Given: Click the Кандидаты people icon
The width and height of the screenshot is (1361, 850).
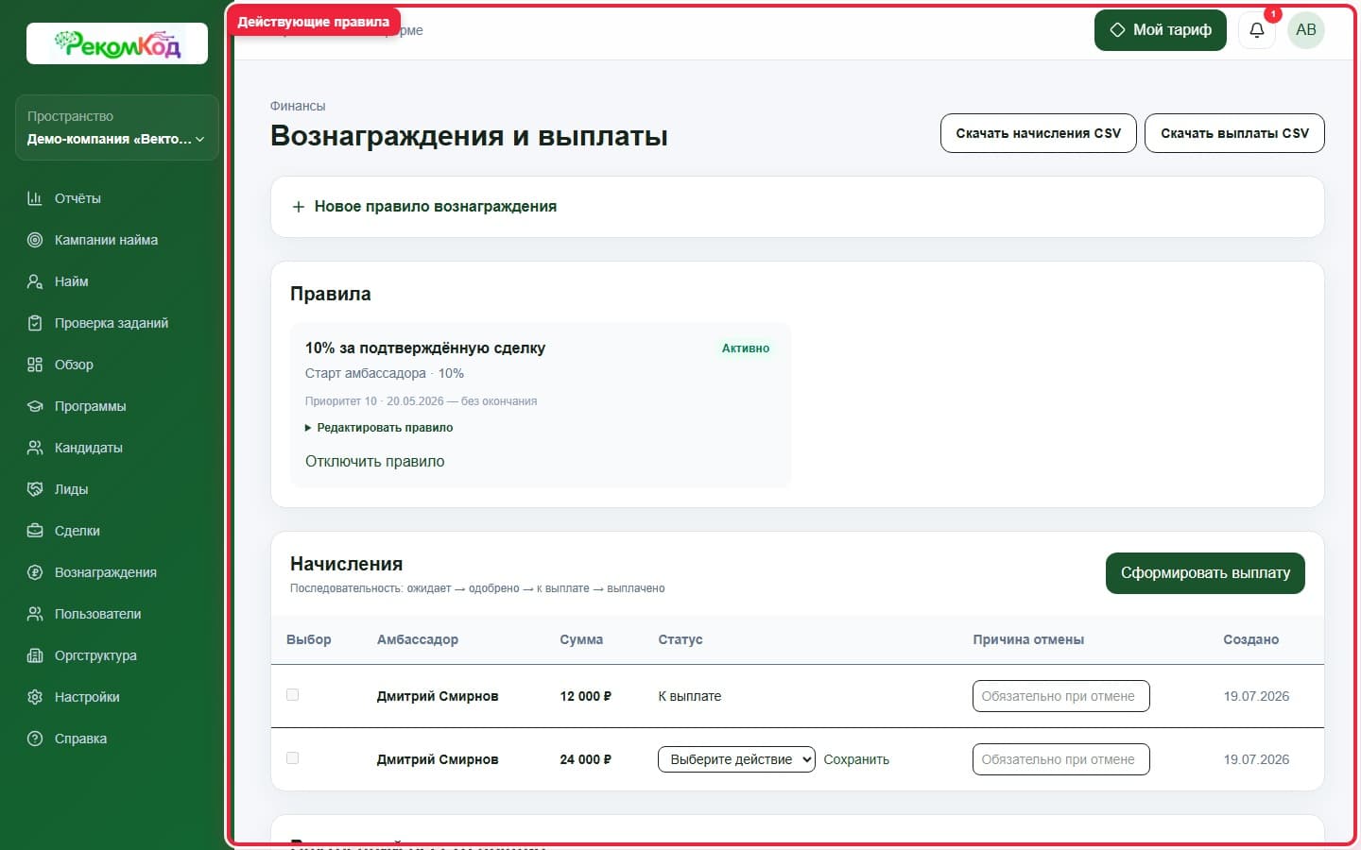Looking at the screenshot, I should (x=35, y=448).
